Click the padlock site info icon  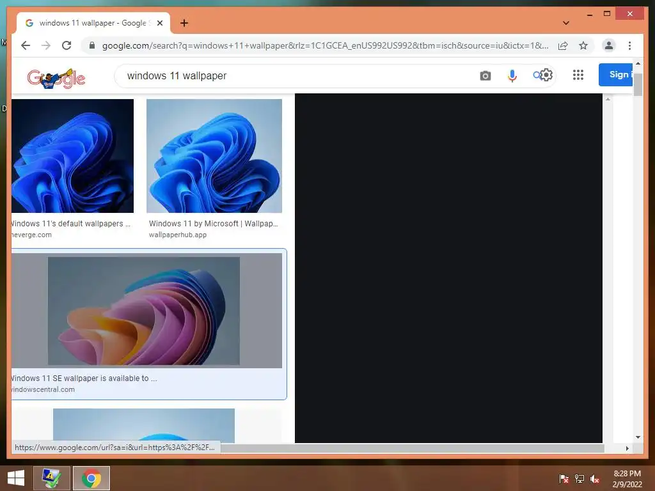(x=92, y=45)
